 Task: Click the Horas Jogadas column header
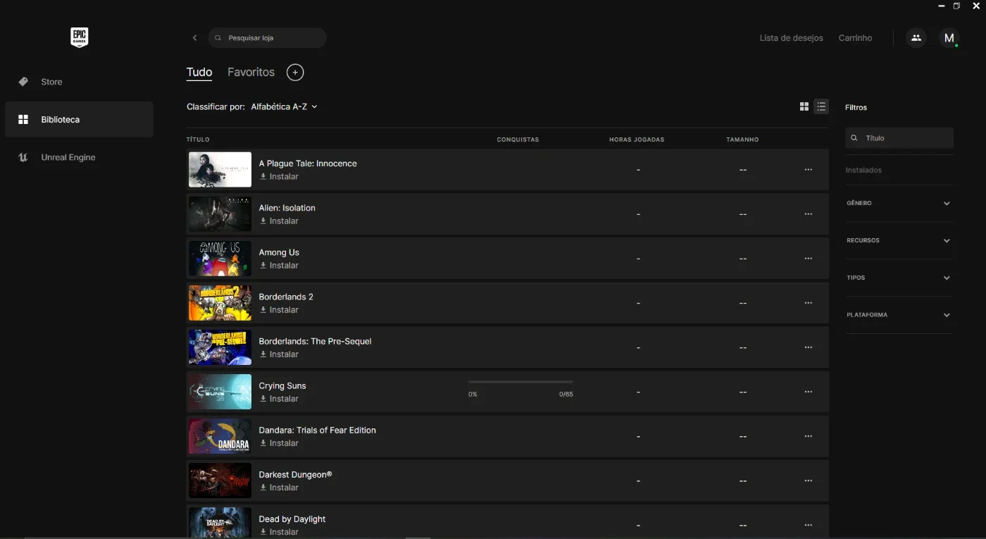637,140
